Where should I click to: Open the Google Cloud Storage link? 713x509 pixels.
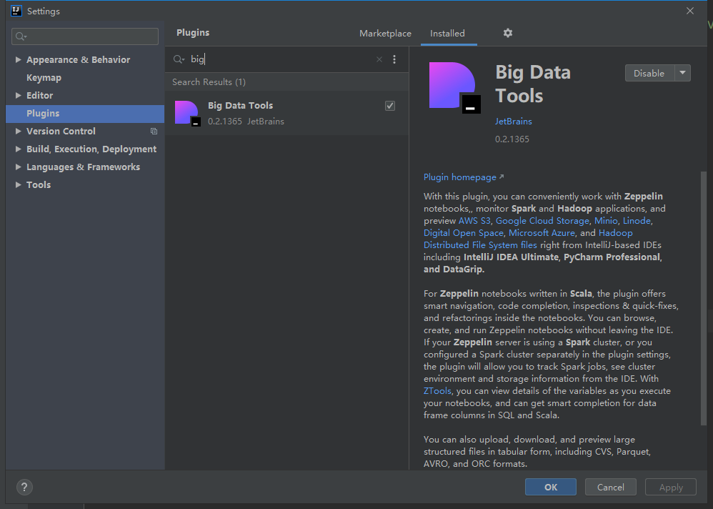542,221
